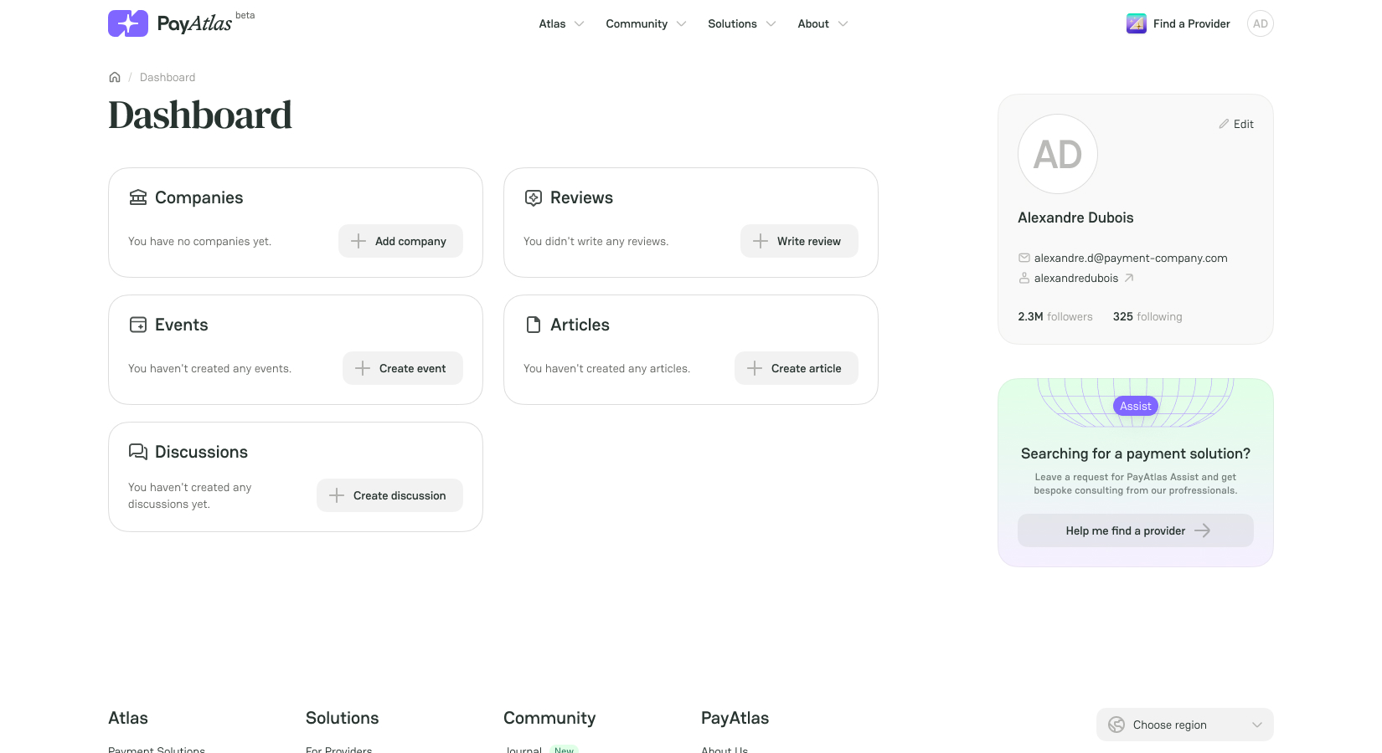Open the 2.3M followers list

(x=1055, y=316)
